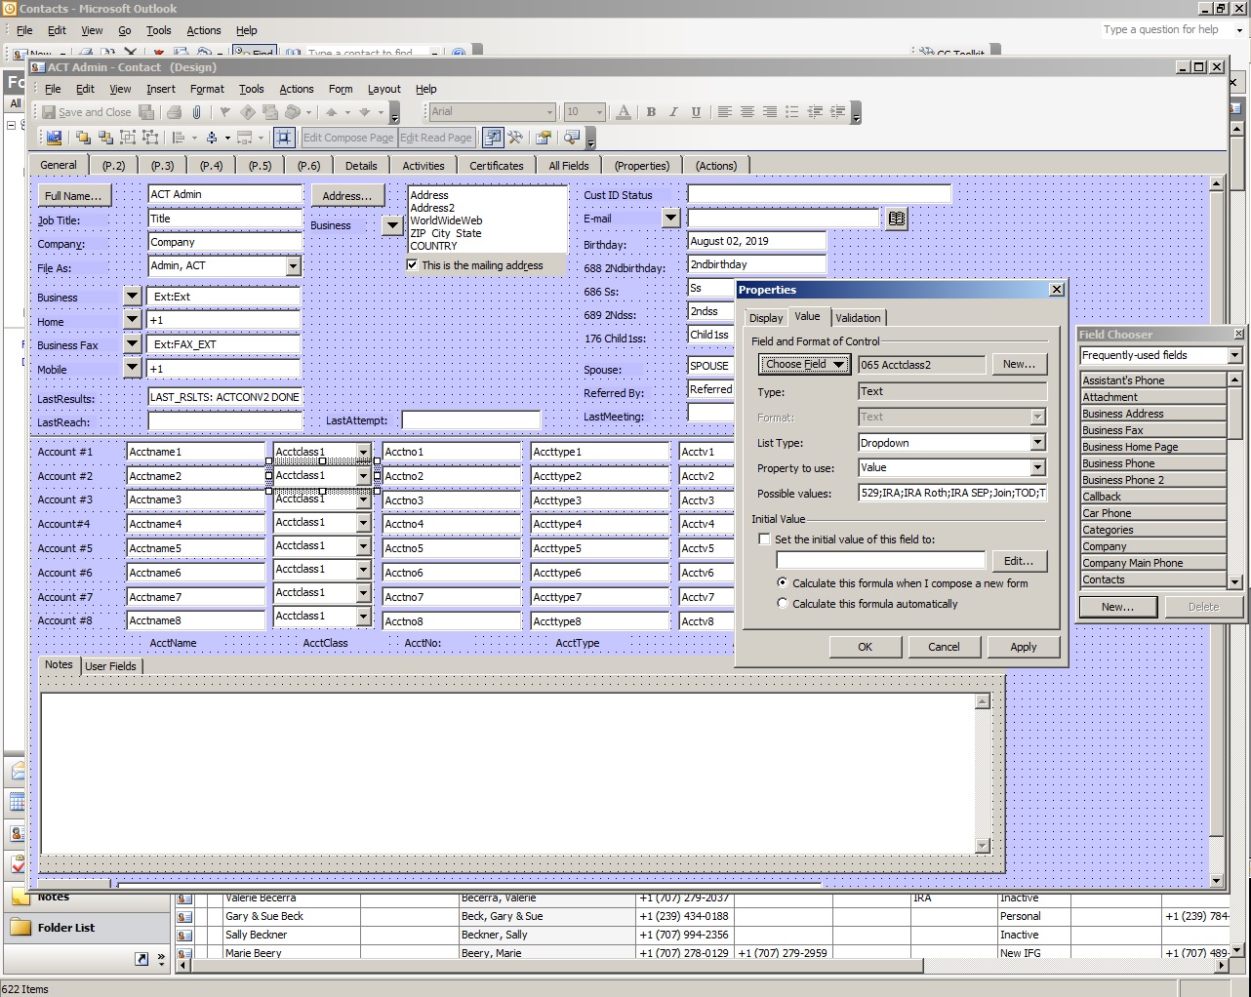
Task: Toggle Italic formatting
Action: (673, 112)
